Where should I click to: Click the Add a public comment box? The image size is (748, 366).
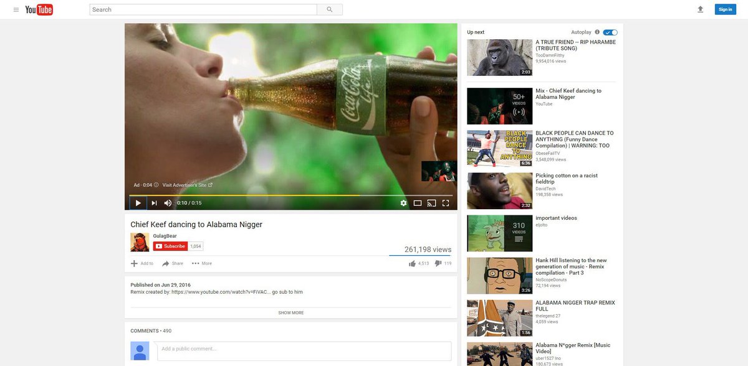pyautogui.click(x=304, y=351)
